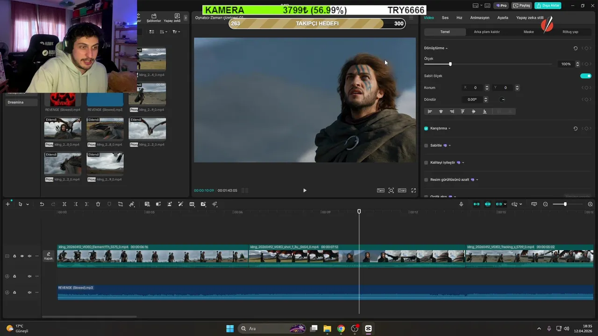
Task: Click the audio waveform icon in timeline toolbar
Action: 215,204
